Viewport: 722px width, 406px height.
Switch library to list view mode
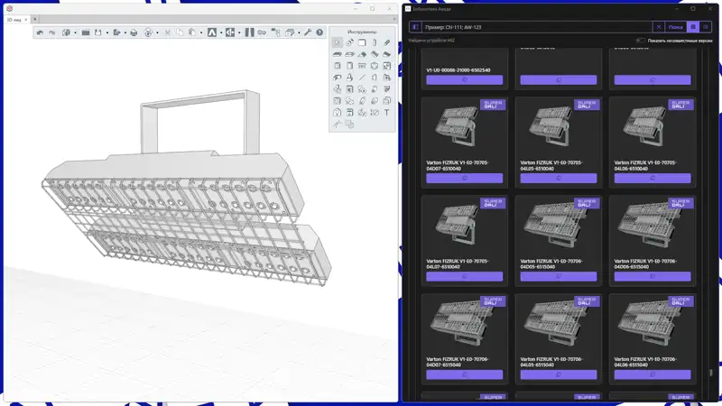point(705,27)
